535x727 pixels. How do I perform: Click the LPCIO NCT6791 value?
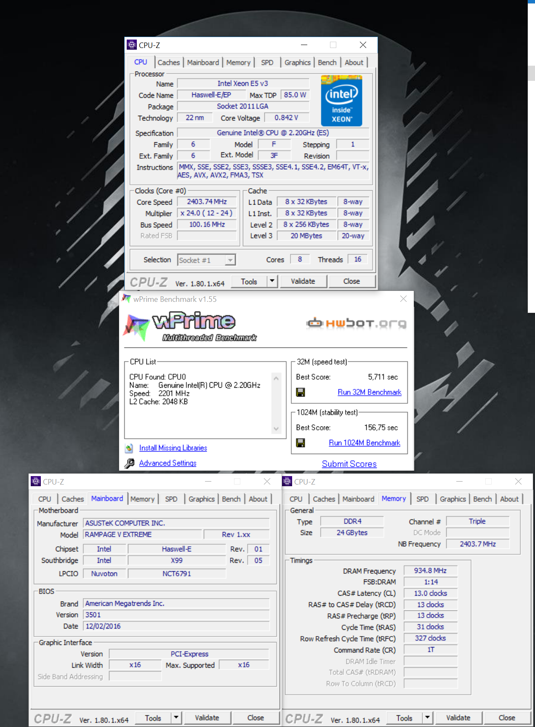(x=177, y=573)
